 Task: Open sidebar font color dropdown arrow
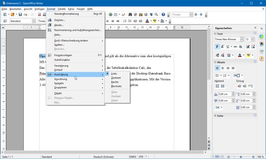(x=244, y=55)
